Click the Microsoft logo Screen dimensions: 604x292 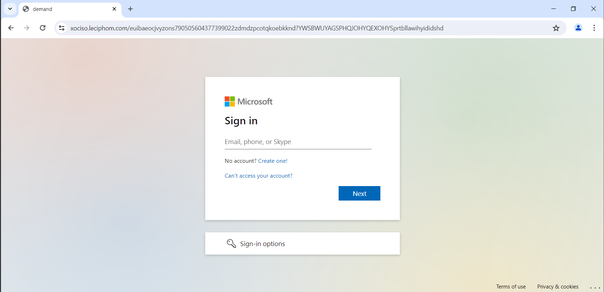point(248,102)
